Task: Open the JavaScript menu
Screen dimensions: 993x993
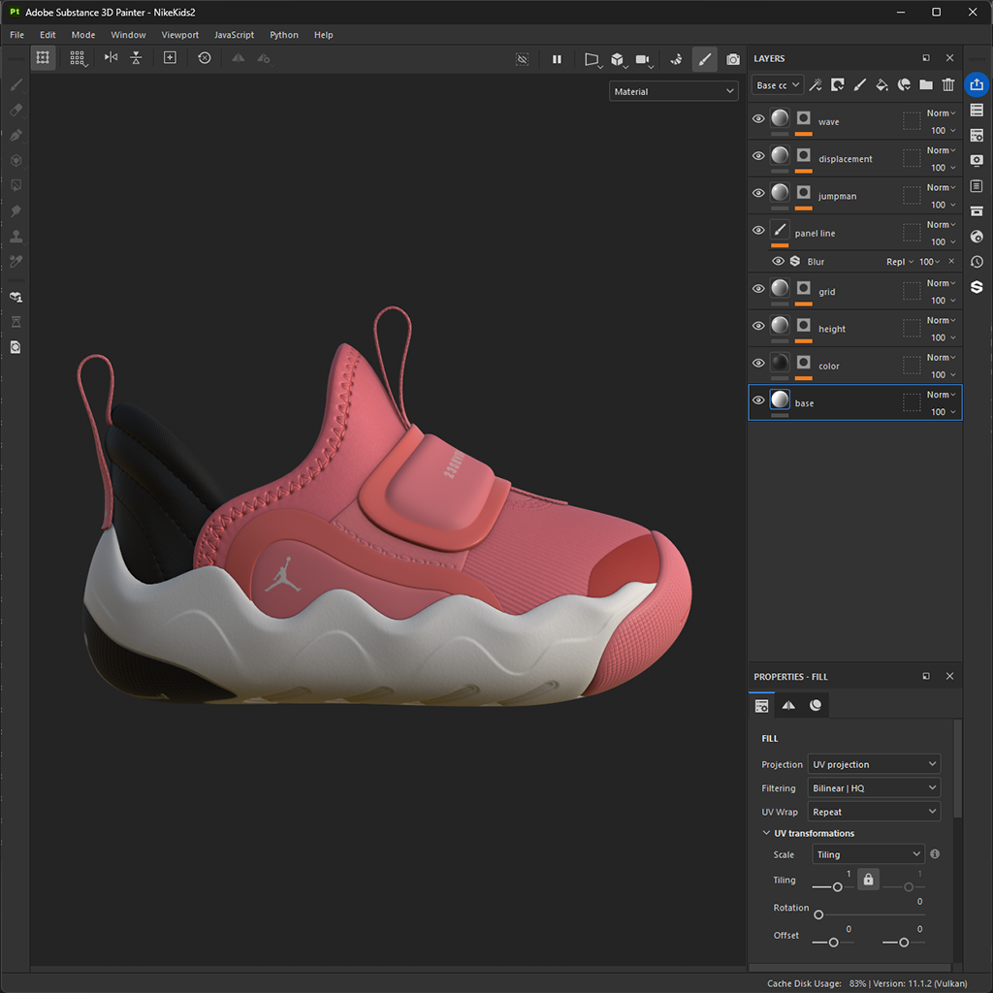Action: coord(234,35)
